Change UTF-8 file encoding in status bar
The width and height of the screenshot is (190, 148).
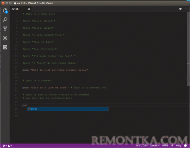pos(165,145)
